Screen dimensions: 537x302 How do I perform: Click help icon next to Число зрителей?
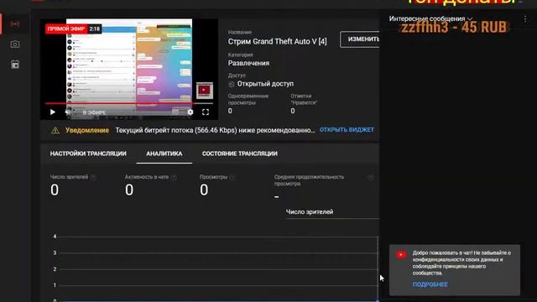tap(93, 177)
